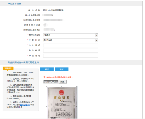Image resolution: width=145 pixels, height=119 pixels.
Task: Expand the 单位经济类型 dropdown arrow
Action: [97, 35]
